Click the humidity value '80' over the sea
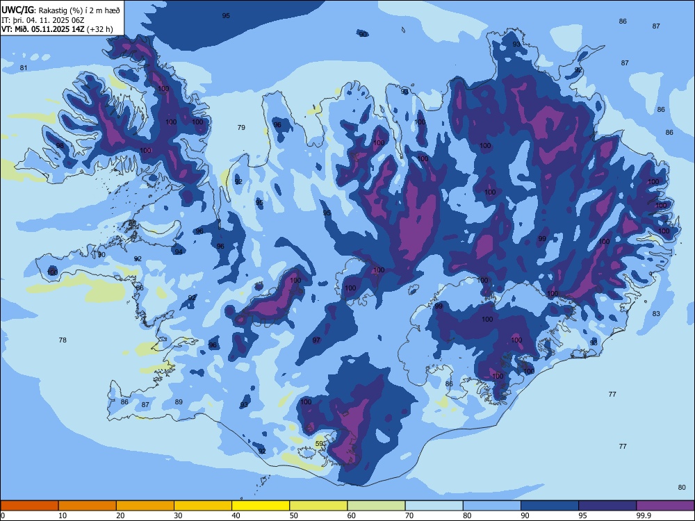 click(x=682, y=487)
